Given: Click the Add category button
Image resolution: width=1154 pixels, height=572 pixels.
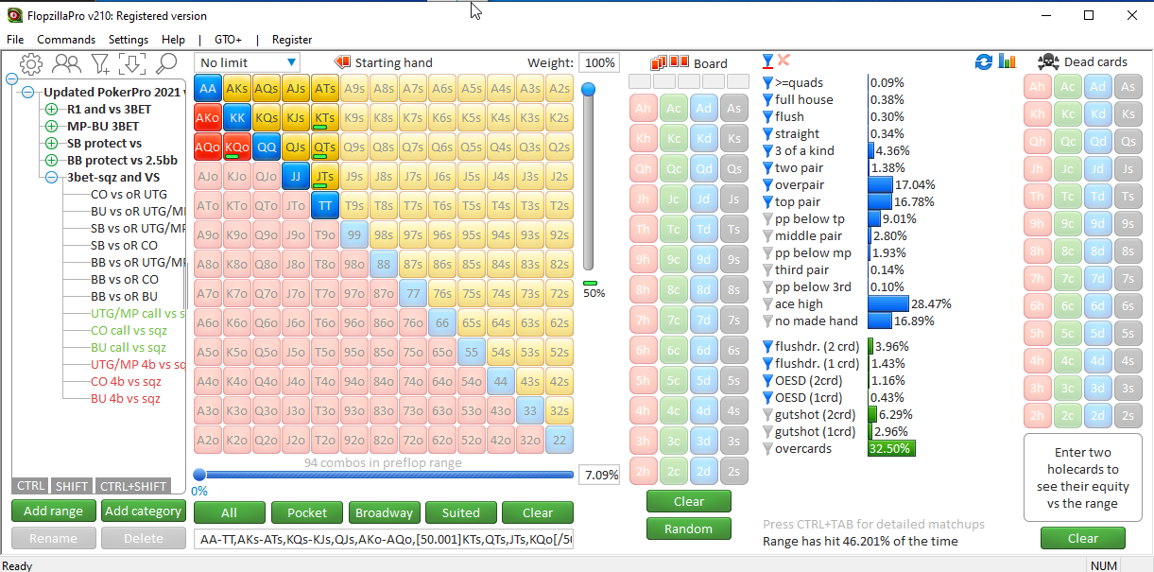Looking at the screenshot, I should [143, 511].
